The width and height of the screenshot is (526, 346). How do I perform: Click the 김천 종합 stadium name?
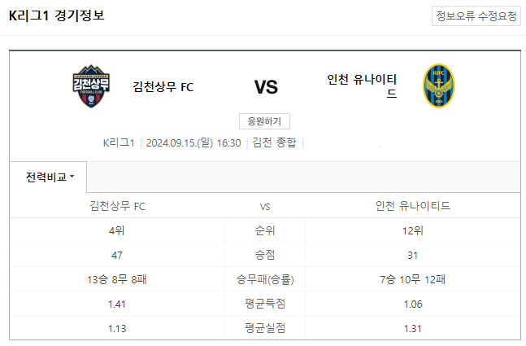tap(275, 142)
